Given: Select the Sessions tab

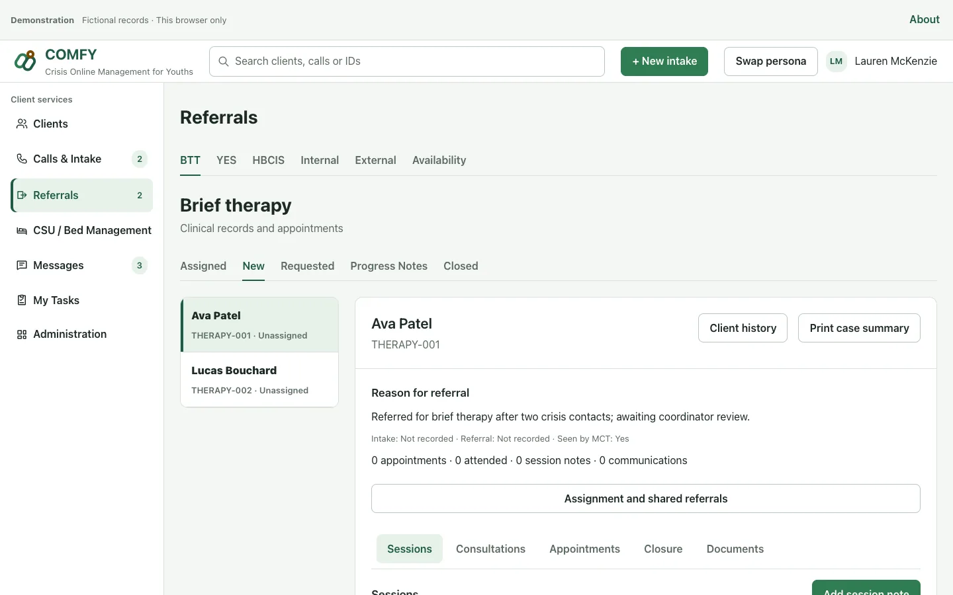Looking at the screenshot, I should [410, 549].
